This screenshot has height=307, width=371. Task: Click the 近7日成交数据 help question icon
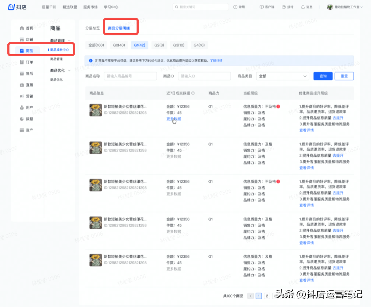pos(193,93)
